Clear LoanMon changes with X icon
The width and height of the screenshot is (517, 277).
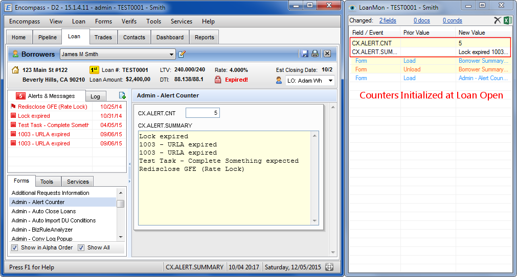click(x=498, y=20)
